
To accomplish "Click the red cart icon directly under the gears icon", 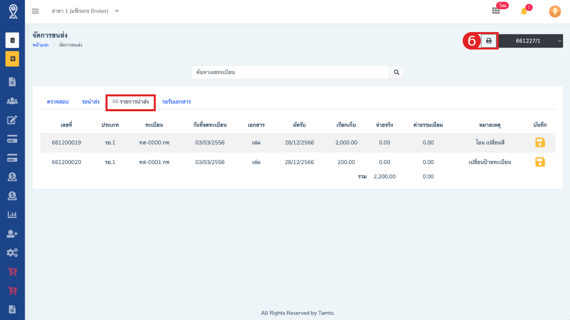I will (x=13, y=272).
